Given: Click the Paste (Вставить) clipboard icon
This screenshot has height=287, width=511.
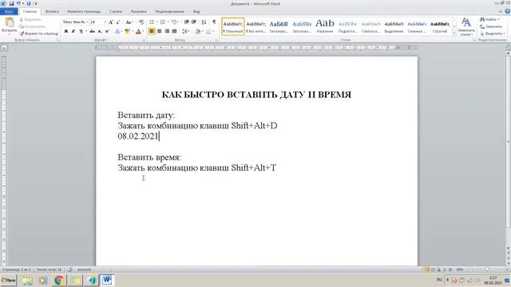Looking at the screenshot, I should point(10,23).
